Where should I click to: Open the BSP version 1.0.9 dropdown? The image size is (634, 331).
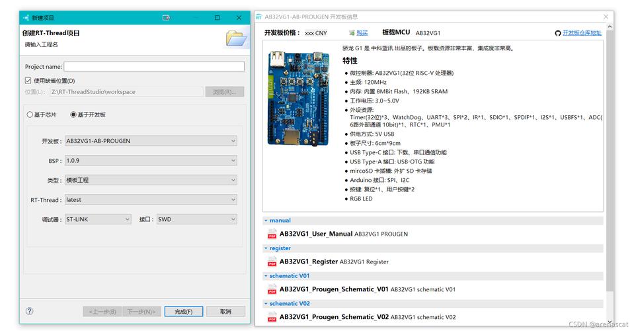(151, 161)
